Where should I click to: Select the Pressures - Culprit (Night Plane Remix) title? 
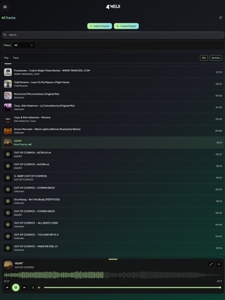(x=52, y=71)
